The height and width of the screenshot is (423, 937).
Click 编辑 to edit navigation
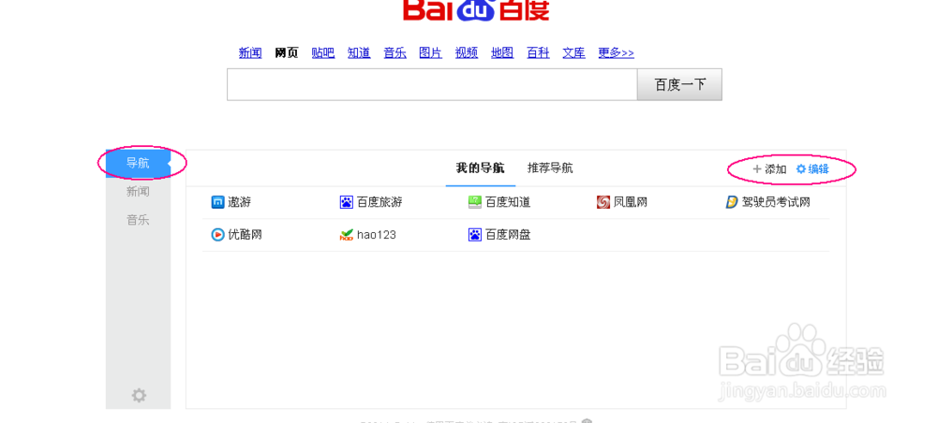point(819,169)
